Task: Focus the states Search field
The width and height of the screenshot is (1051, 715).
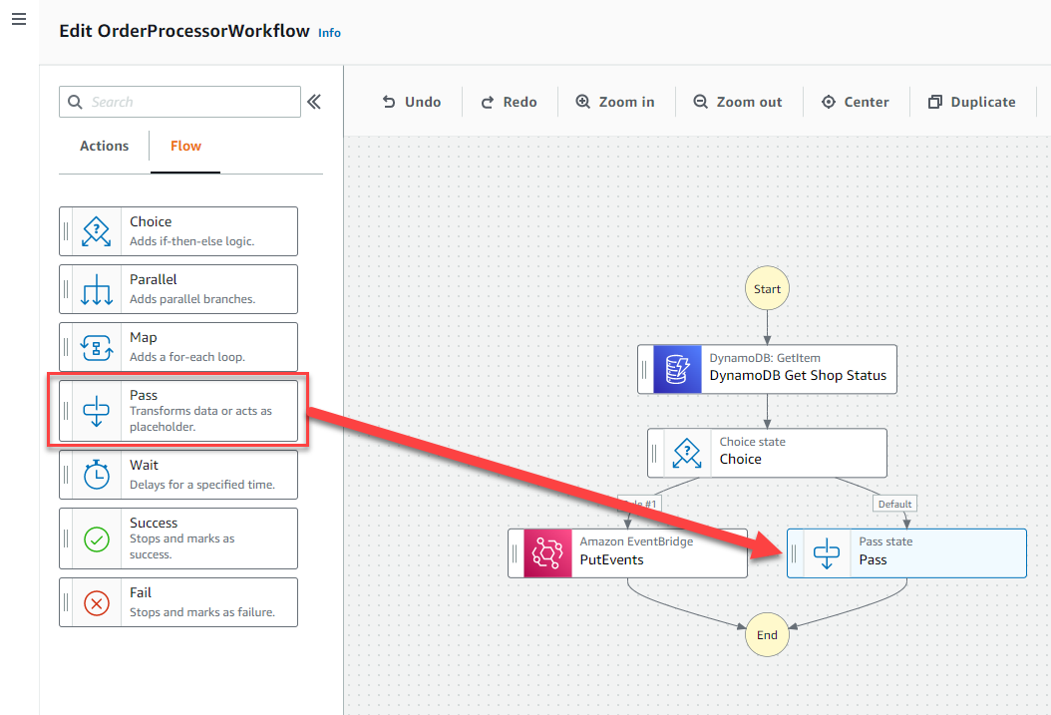Action: click(179, 102)
